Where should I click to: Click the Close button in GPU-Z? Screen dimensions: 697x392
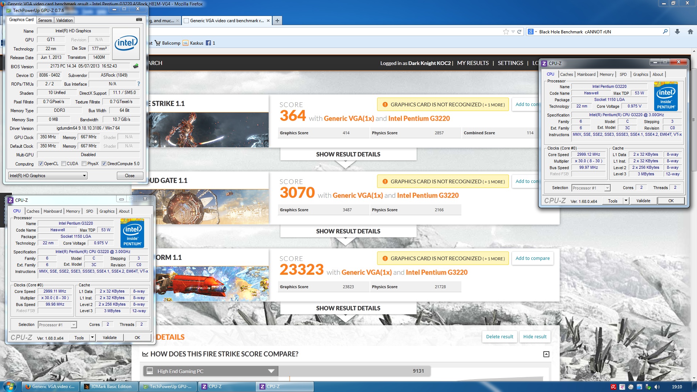click(130, 176)
